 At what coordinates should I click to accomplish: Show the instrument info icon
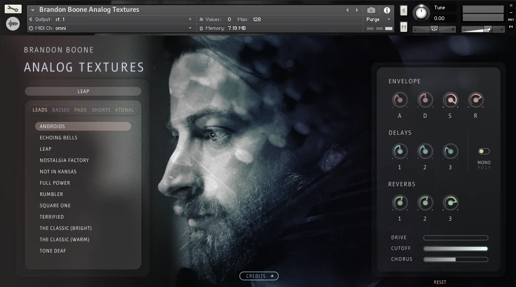click(x=386, y=10)
